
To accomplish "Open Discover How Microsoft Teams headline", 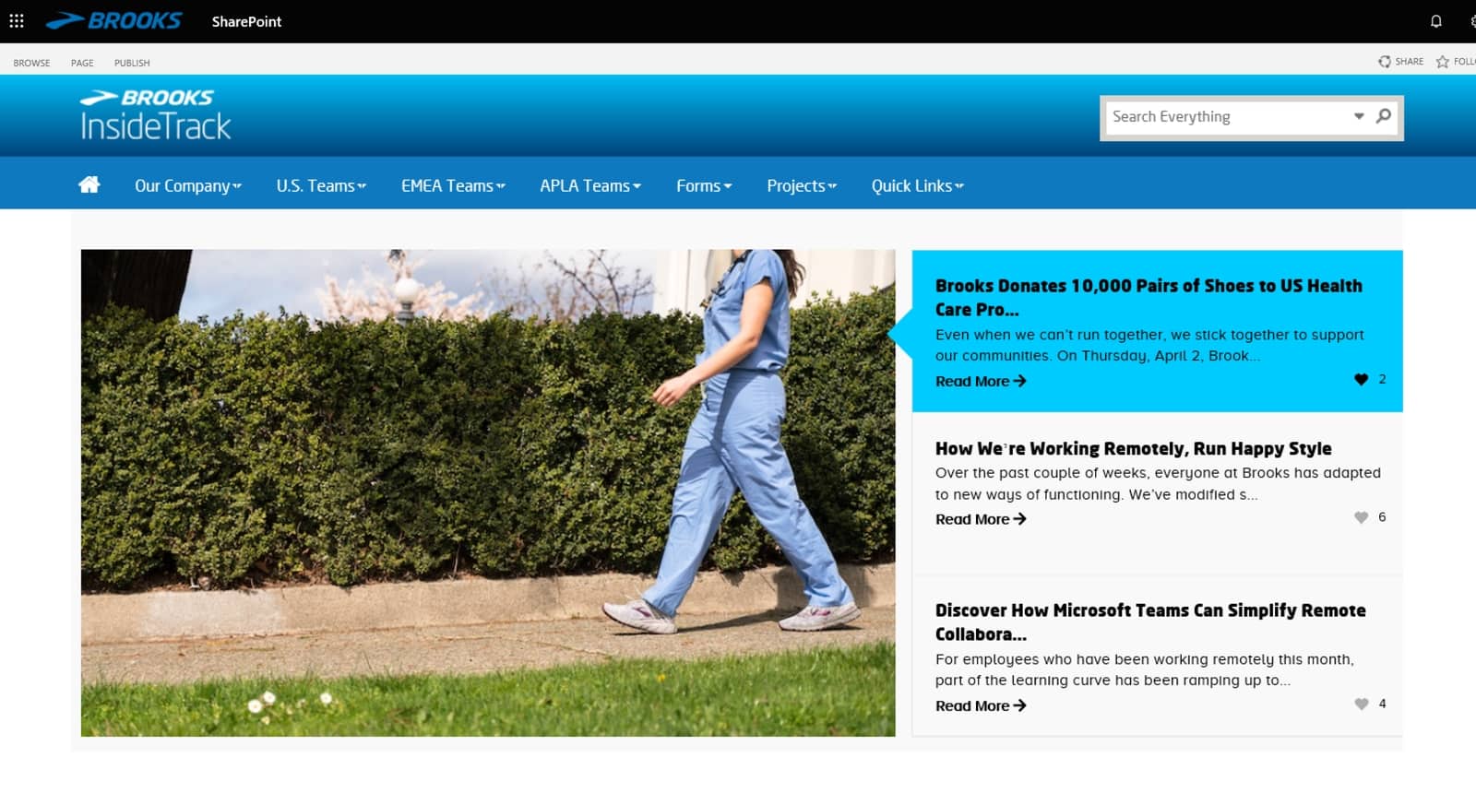I will pos(1150,622).
